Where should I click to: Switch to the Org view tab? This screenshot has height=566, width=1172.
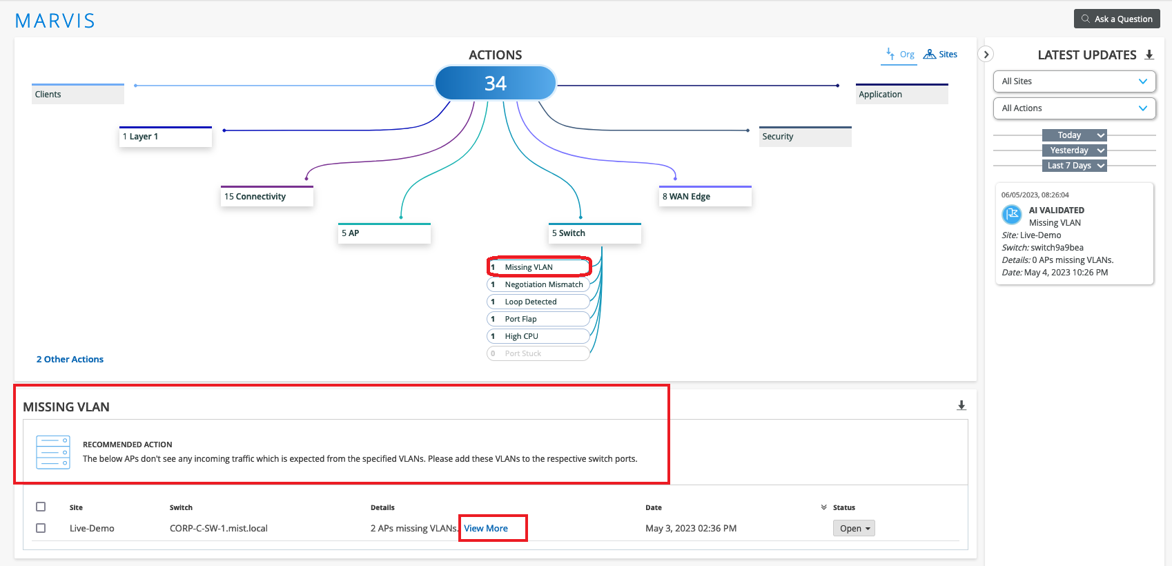(x=899, y=55)
